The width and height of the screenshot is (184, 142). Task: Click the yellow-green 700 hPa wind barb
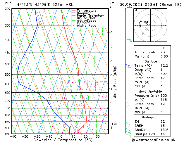[x=128, y=103]
